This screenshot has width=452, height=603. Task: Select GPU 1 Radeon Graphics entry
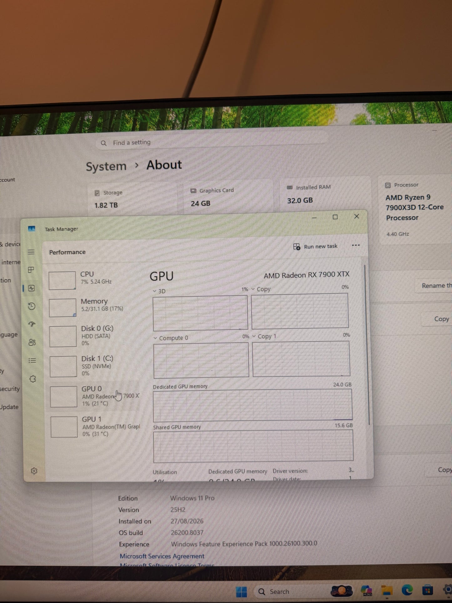(96, 427)
